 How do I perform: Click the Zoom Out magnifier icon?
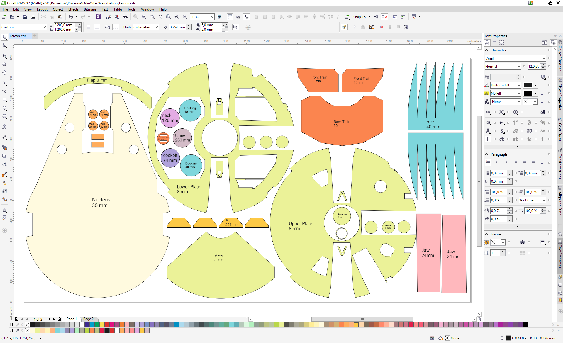point(185,17)
